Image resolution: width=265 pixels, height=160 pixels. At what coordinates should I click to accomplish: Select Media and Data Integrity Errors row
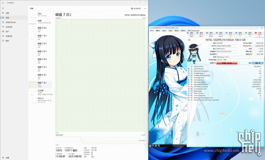pos(226,98)
